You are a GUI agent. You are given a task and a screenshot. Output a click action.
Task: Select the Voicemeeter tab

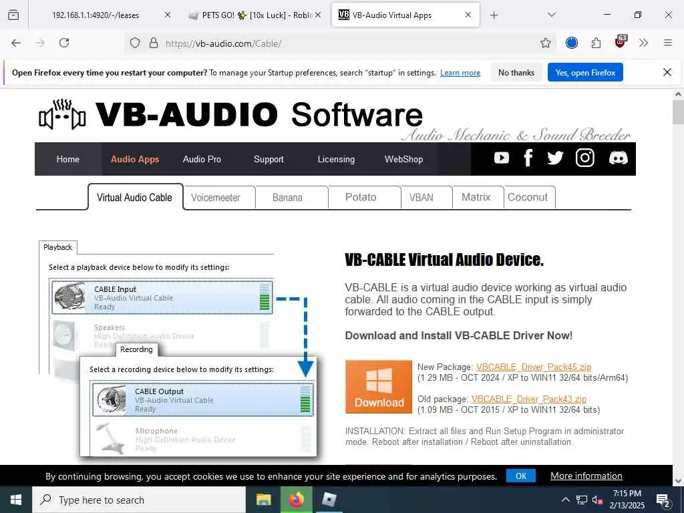[x=216, y=198]
